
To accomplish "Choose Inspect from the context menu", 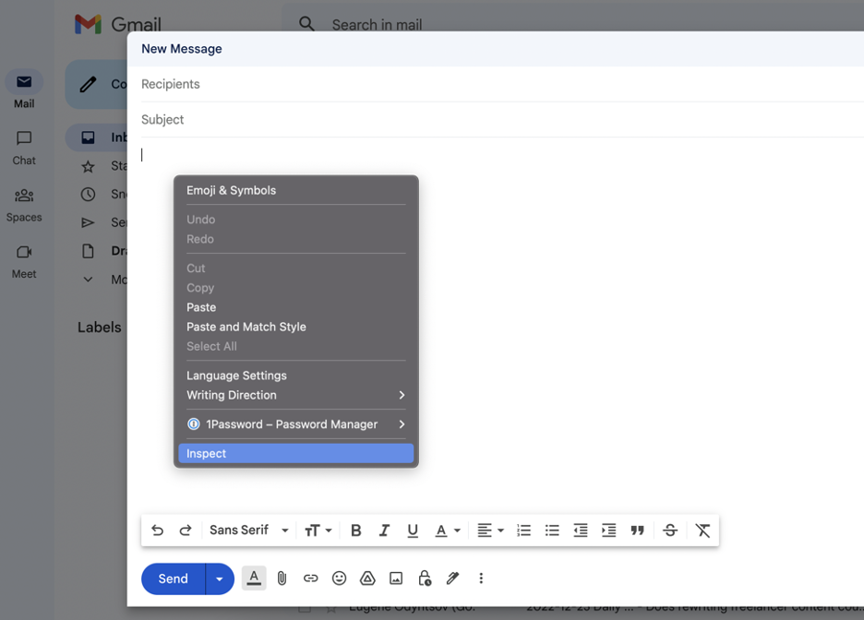I will pyautogui.click(x=296, y=454).
